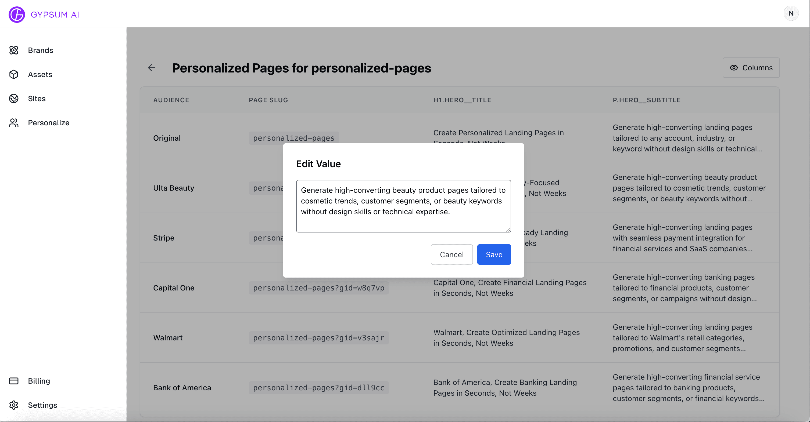Screen dimensions: 810x422
Task: Click the Bank of America hero subtitle cell
Action: (x=689, y=388)
